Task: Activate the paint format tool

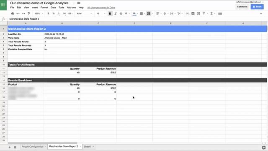Action: point(29,13)
